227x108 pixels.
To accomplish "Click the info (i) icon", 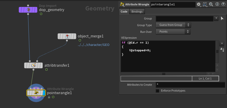I will click(217, 4).
